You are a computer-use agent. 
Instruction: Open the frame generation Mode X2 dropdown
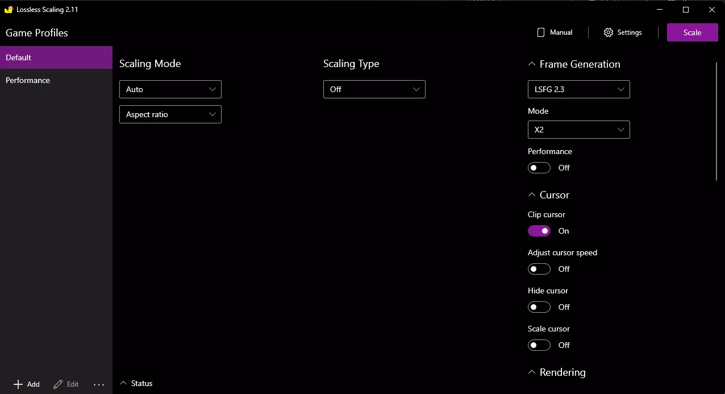[578, 130]
